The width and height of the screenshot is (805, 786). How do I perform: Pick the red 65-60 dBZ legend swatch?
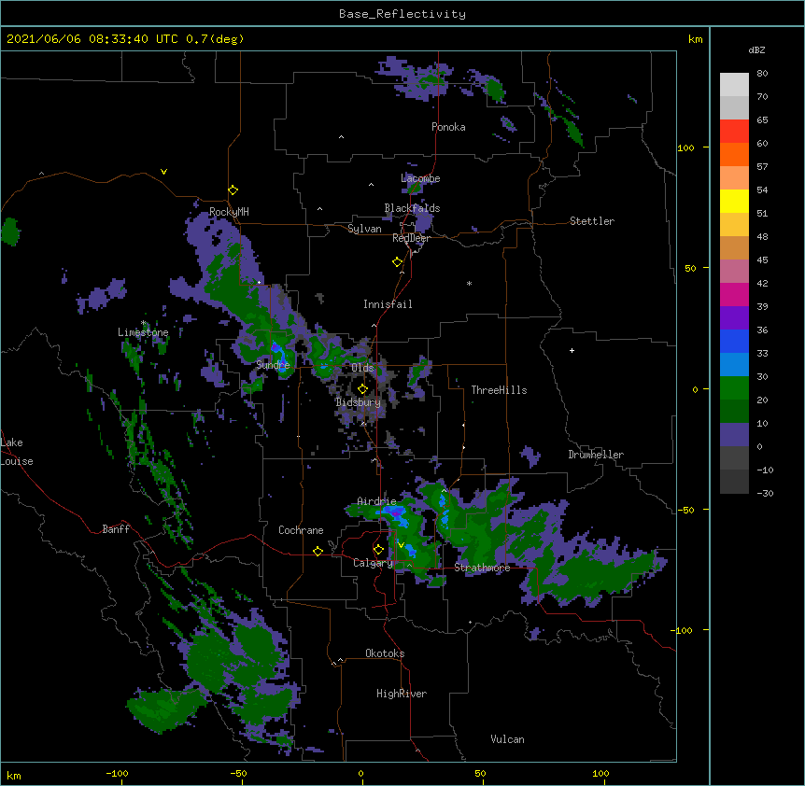point(734,132)
